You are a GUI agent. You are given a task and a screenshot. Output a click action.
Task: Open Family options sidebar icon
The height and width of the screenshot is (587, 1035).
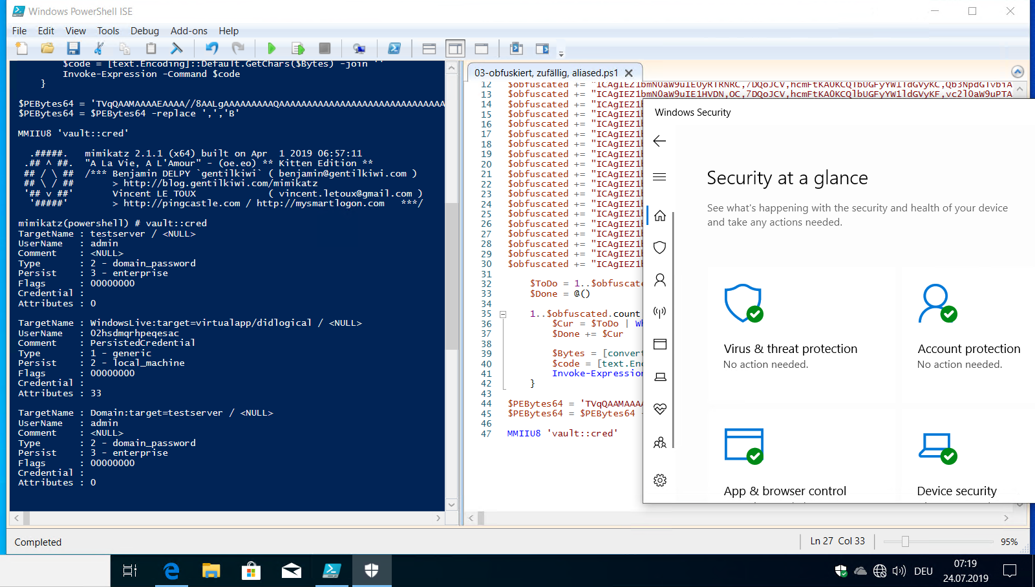(659, 443)
